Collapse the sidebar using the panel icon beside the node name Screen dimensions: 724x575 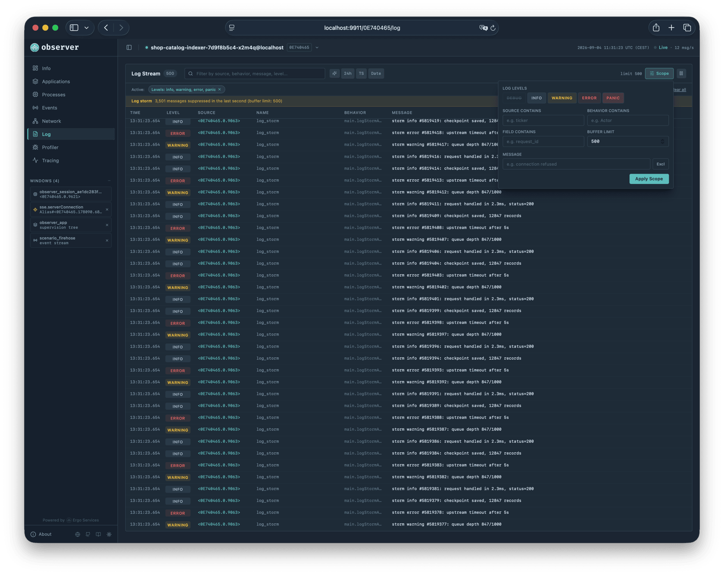(129, 47)
